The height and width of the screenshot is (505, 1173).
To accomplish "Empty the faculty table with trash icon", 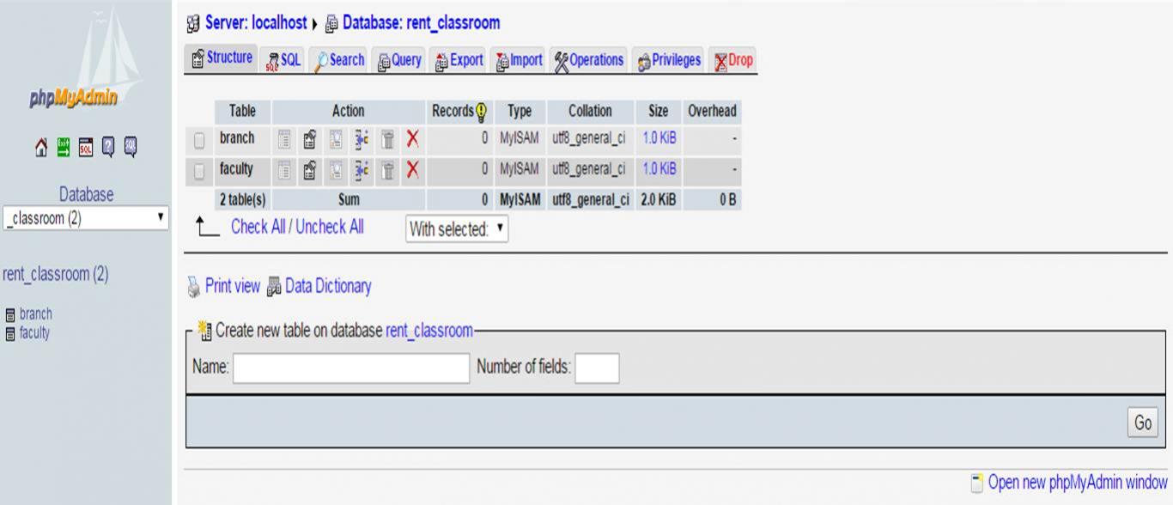I will click(x=387, y=169).
